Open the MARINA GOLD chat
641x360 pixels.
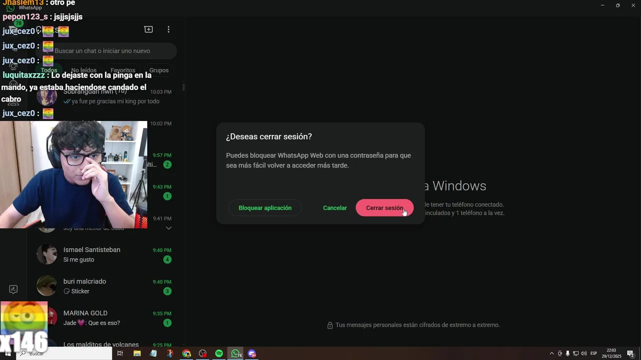[107, 317]
